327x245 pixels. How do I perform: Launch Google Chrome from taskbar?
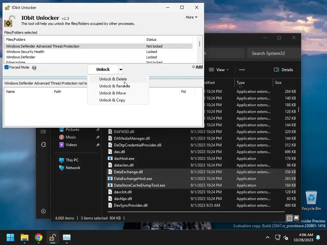click(39, 237)
